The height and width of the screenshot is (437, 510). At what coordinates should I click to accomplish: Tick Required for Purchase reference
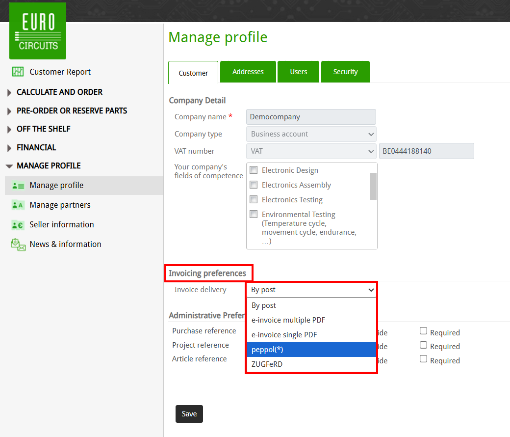424,331
